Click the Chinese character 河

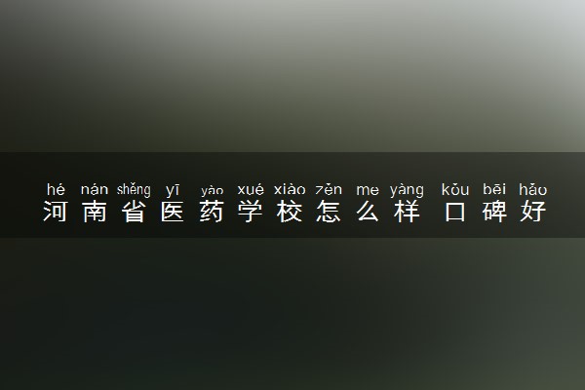(56, 212)
